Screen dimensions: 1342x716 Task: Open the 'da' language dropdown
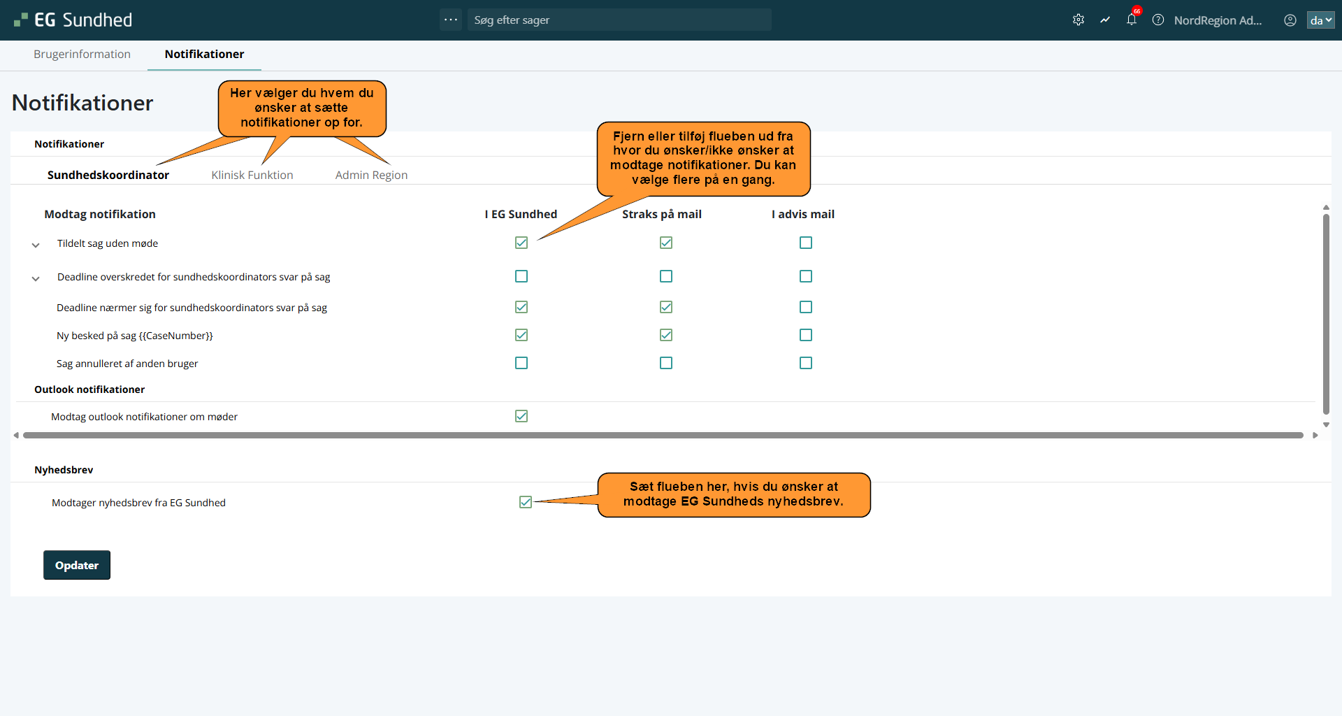click(x=1320, y=20)
